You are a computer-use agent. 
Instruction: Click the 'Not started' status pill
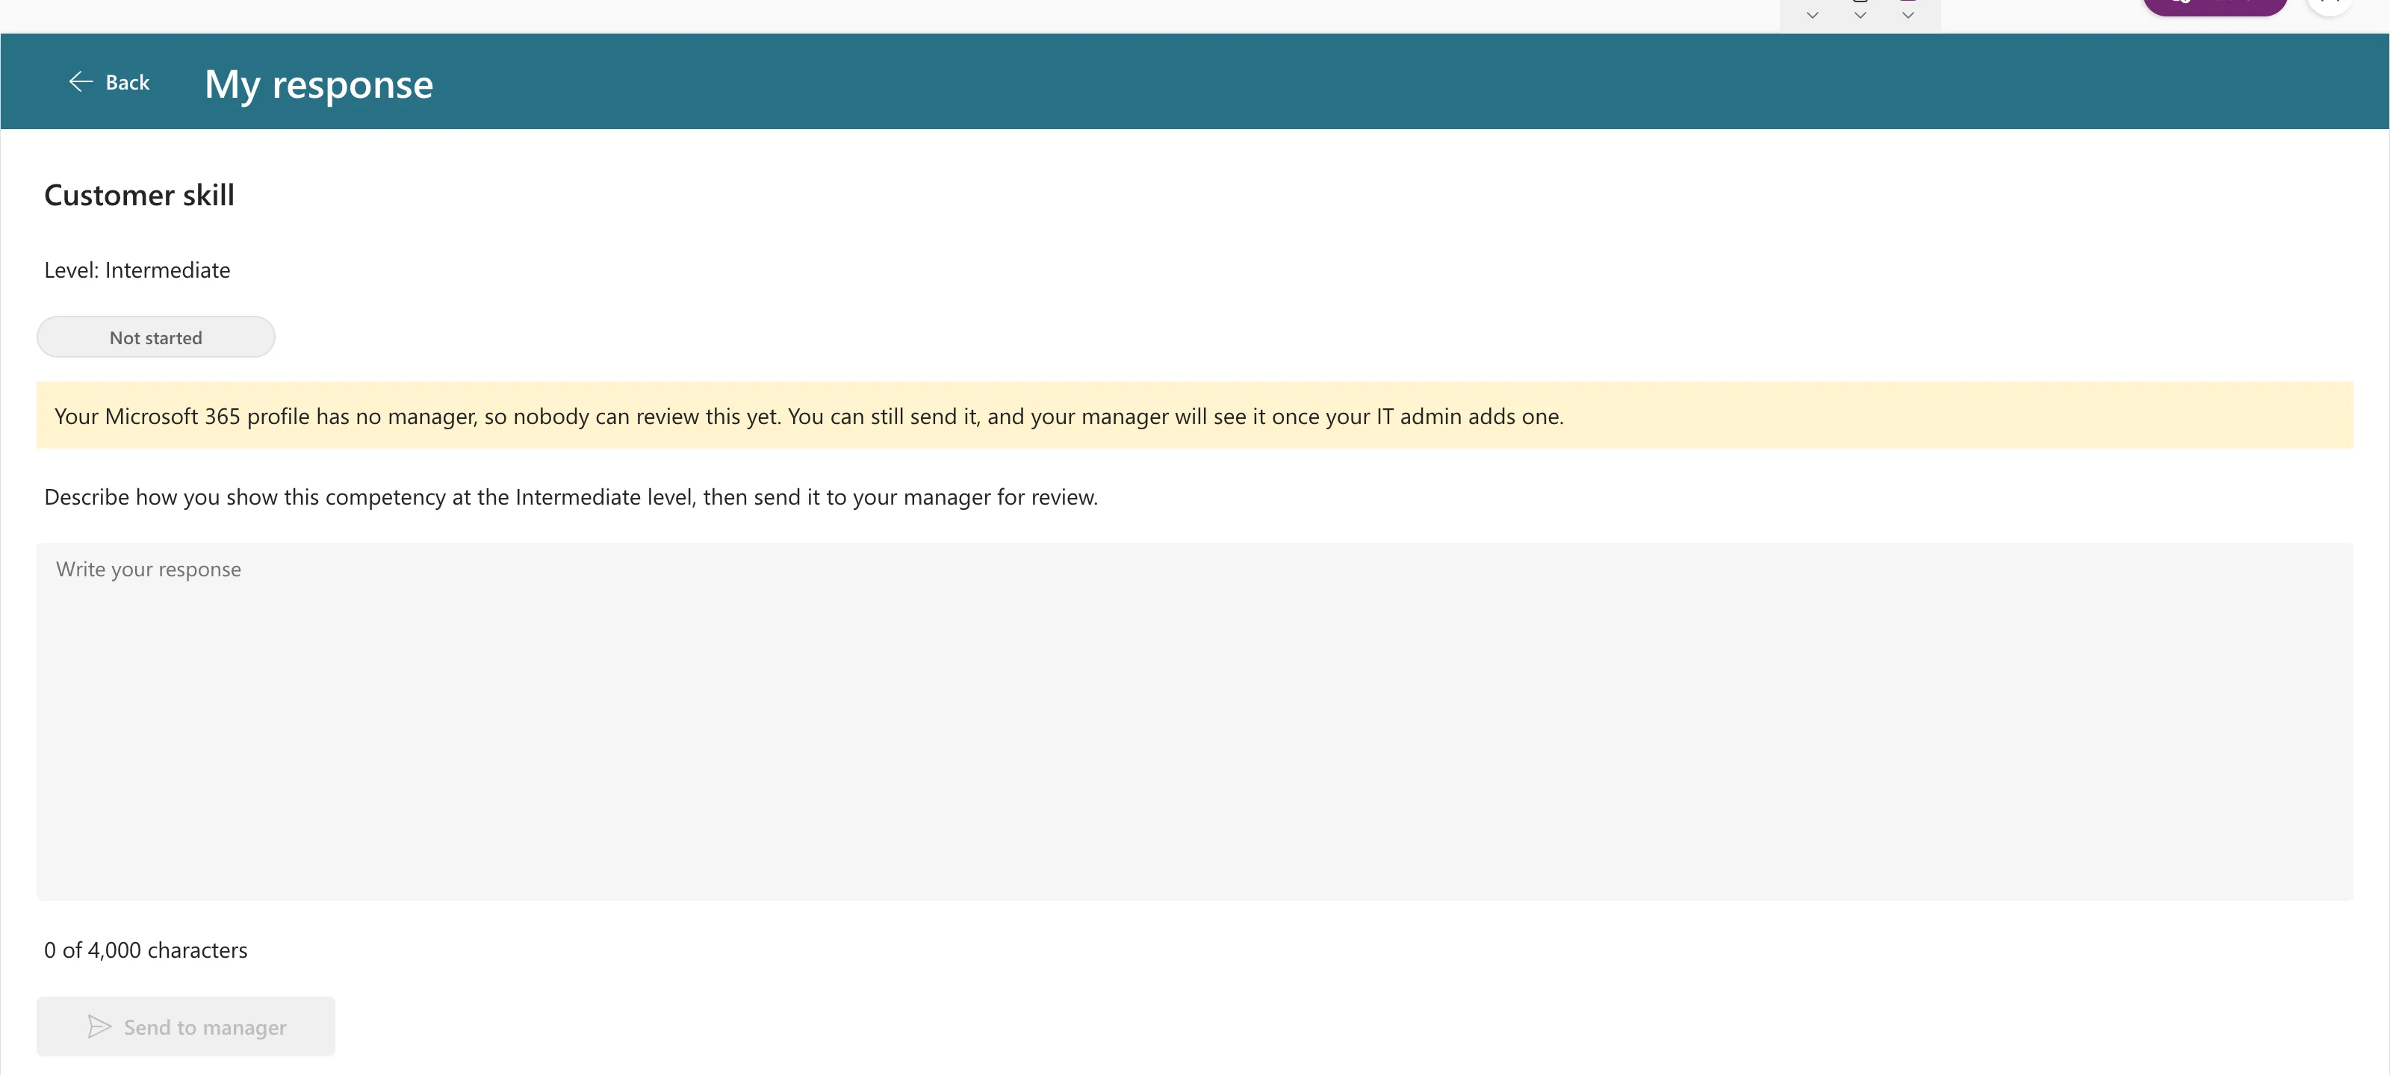(x=156, y=337)
